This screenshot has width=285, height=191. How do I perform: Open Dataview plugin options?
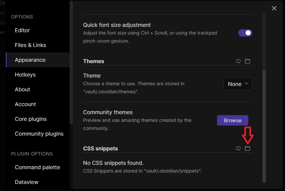27,182
